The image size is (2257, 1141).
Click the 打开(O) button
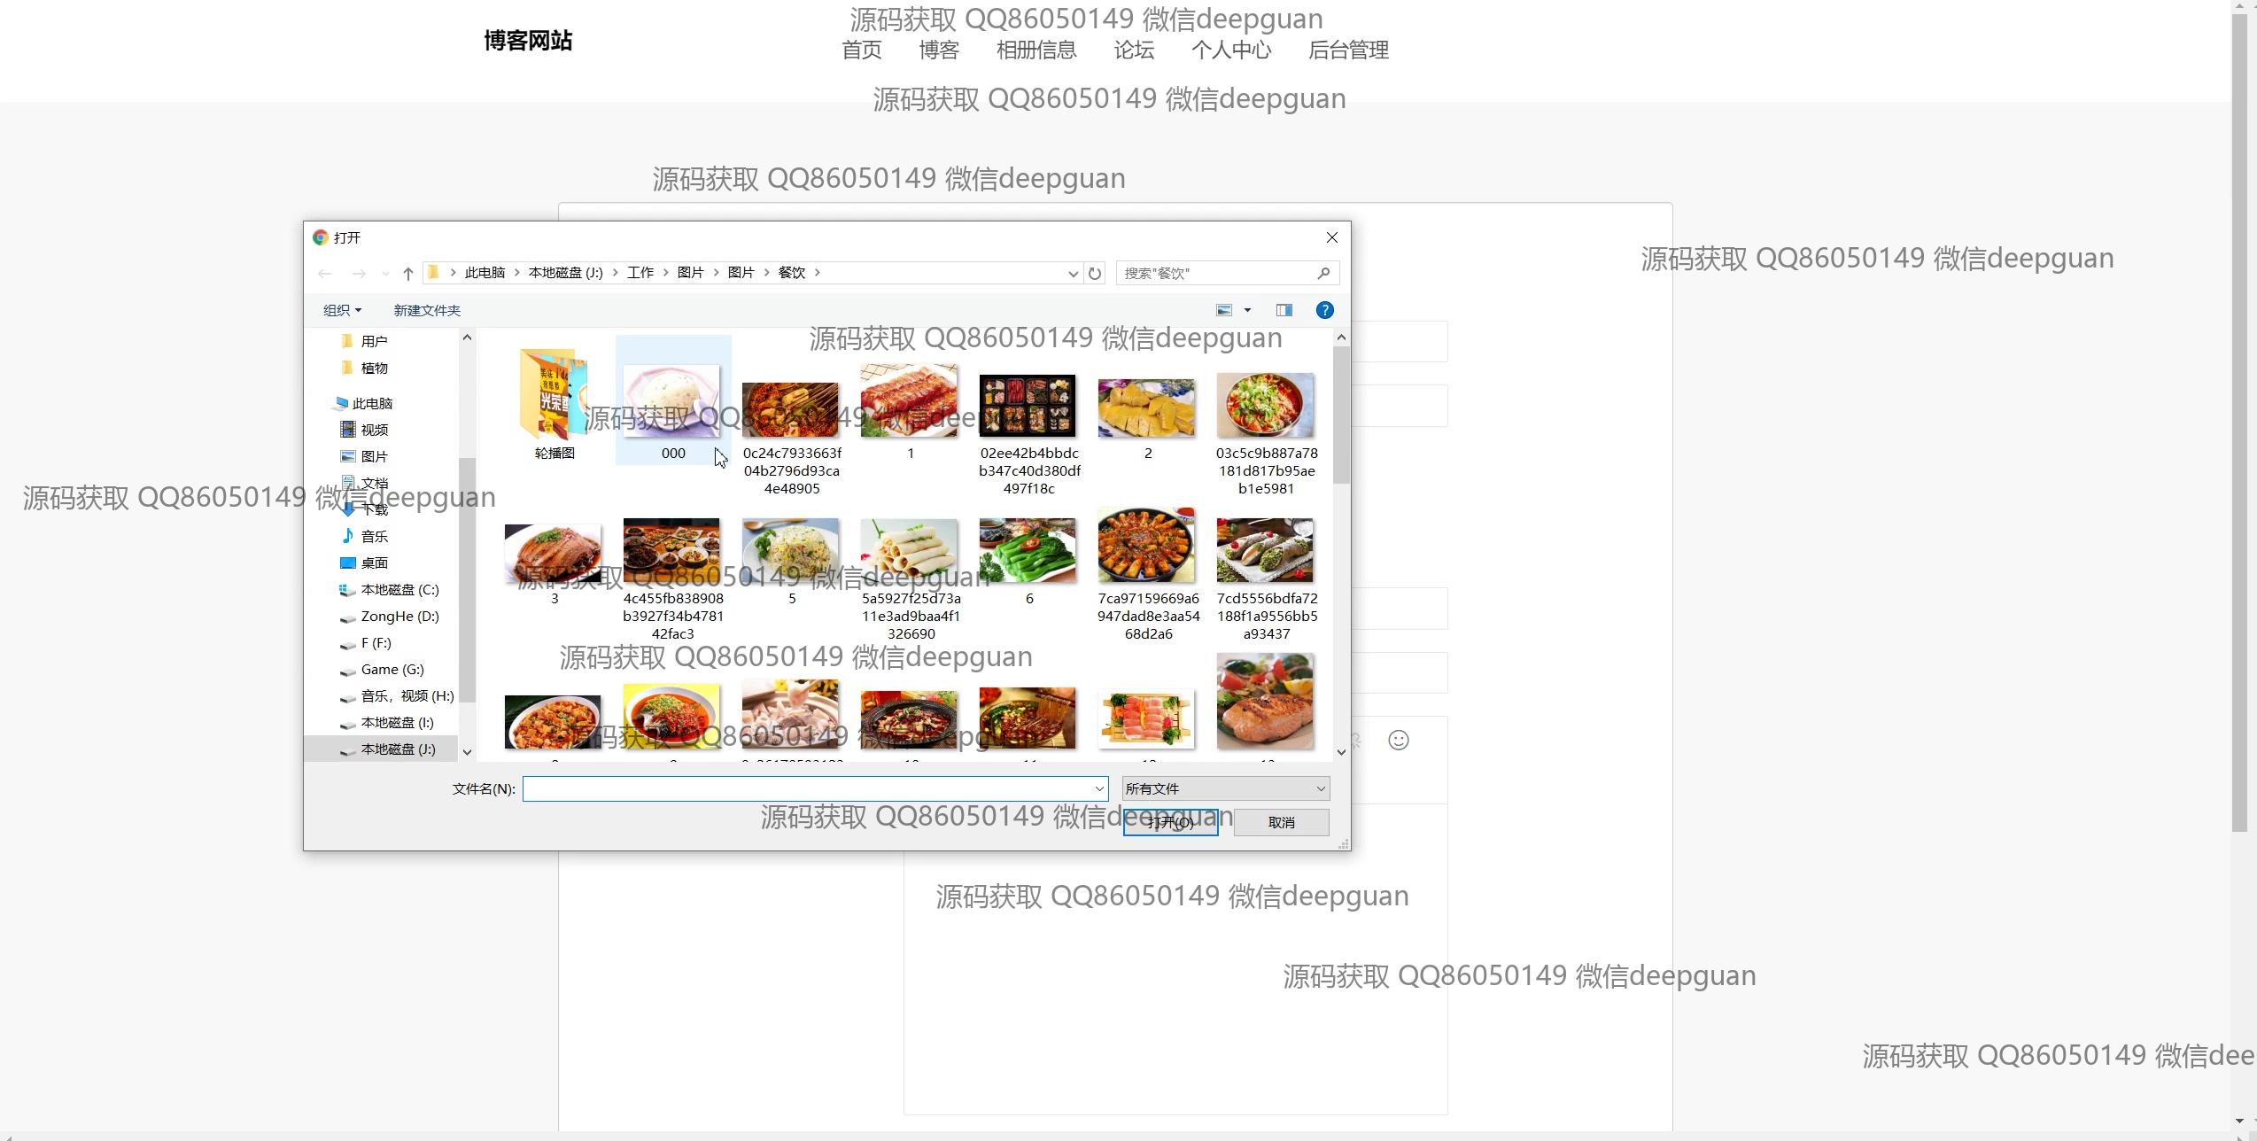point(1170,822)
